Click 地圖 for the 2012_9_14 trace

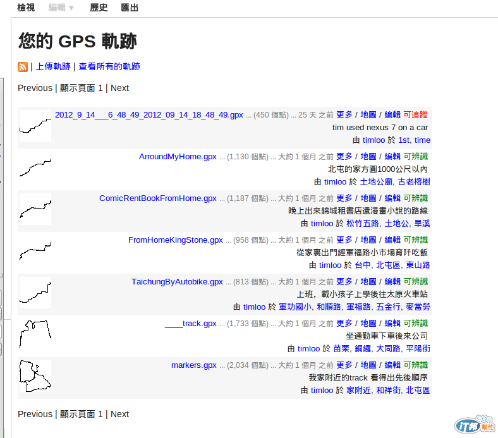point(368,115)
